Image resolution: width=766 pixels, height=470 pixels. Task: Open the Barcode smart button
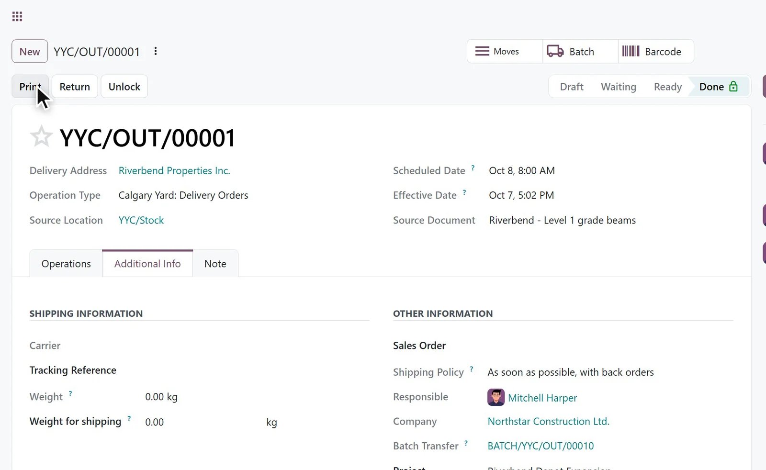(x=656, y=51)
